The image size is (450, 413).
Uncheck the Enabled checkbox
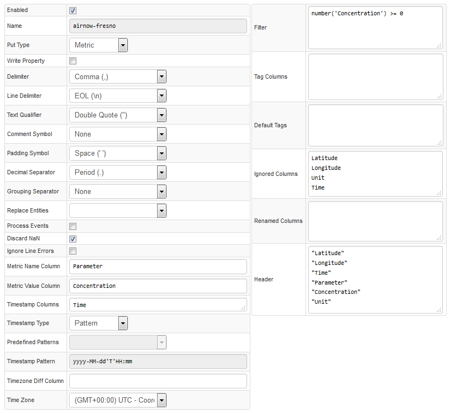point(73,10)
